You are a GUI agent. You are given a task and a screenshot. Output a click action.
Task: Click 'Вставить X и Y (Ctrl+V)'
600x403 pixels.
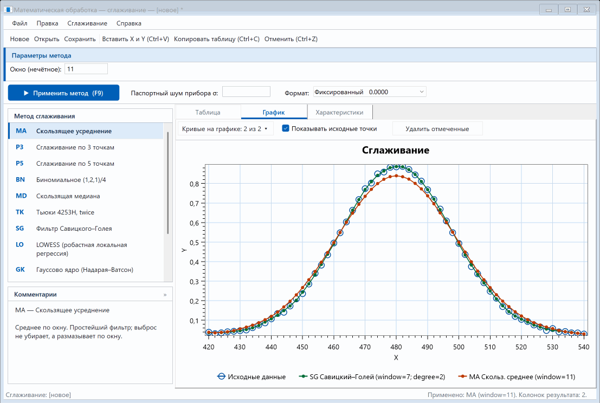coord(136,39)
